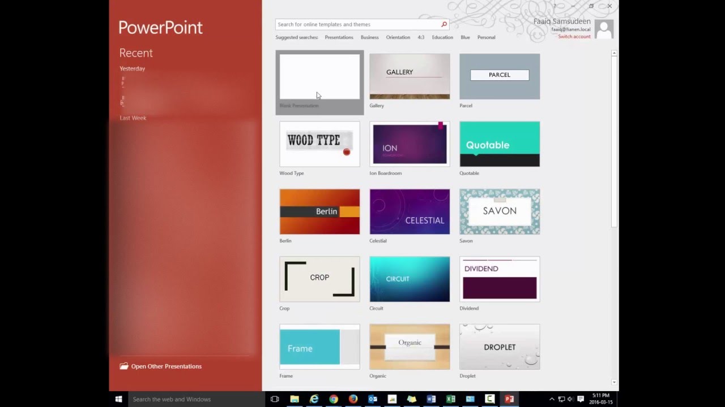The width and height of the screenshot is (725, 407).
Task: Open Google Chrome from the taskbar
Action: coord(334,399)
